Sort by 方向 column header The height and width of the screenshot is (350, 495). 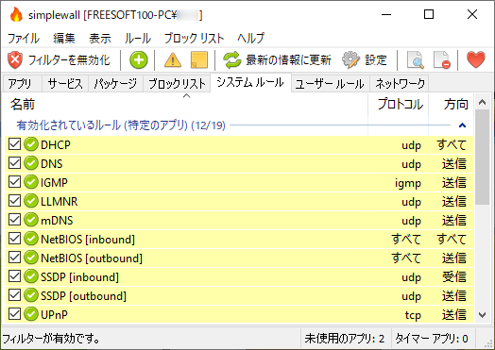click(452, 105)
